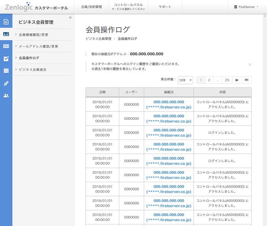Click the checkmark icon in the sidebar
Screen dimensions: 267x226
pos(6,58)
